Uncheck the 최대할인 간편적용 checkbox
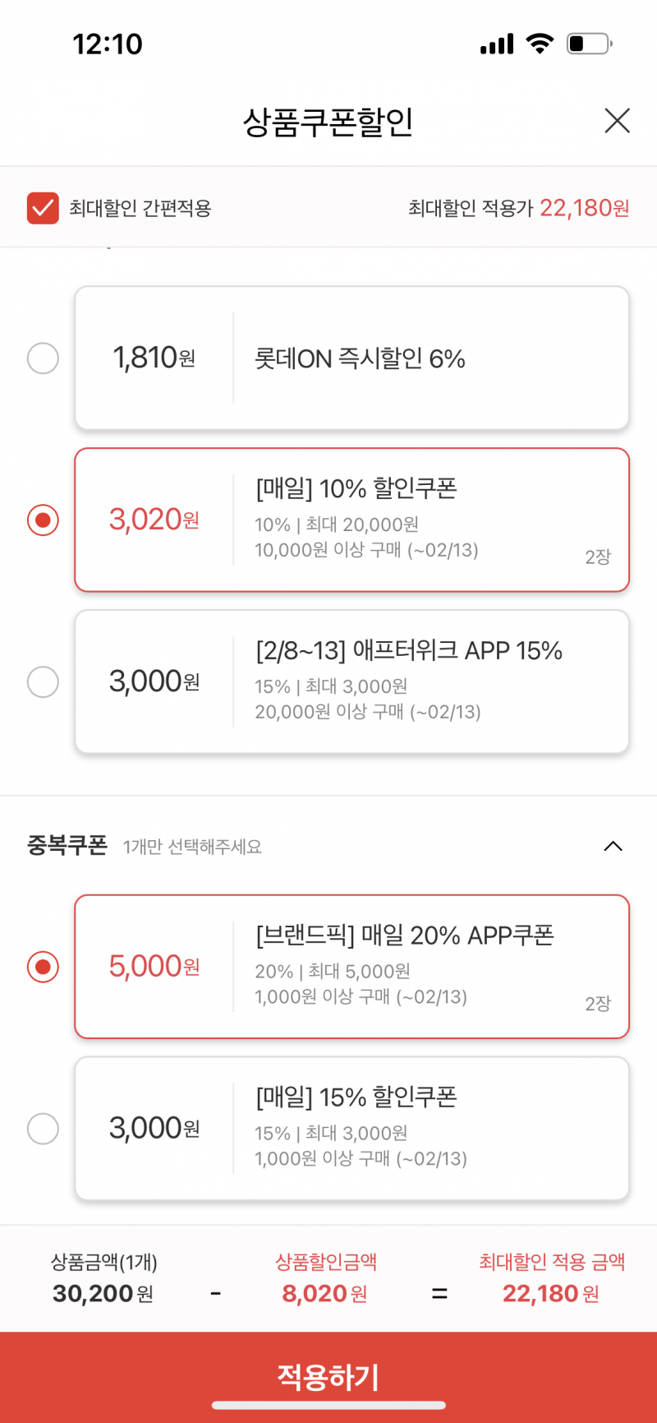 click(x=43, y=208)
